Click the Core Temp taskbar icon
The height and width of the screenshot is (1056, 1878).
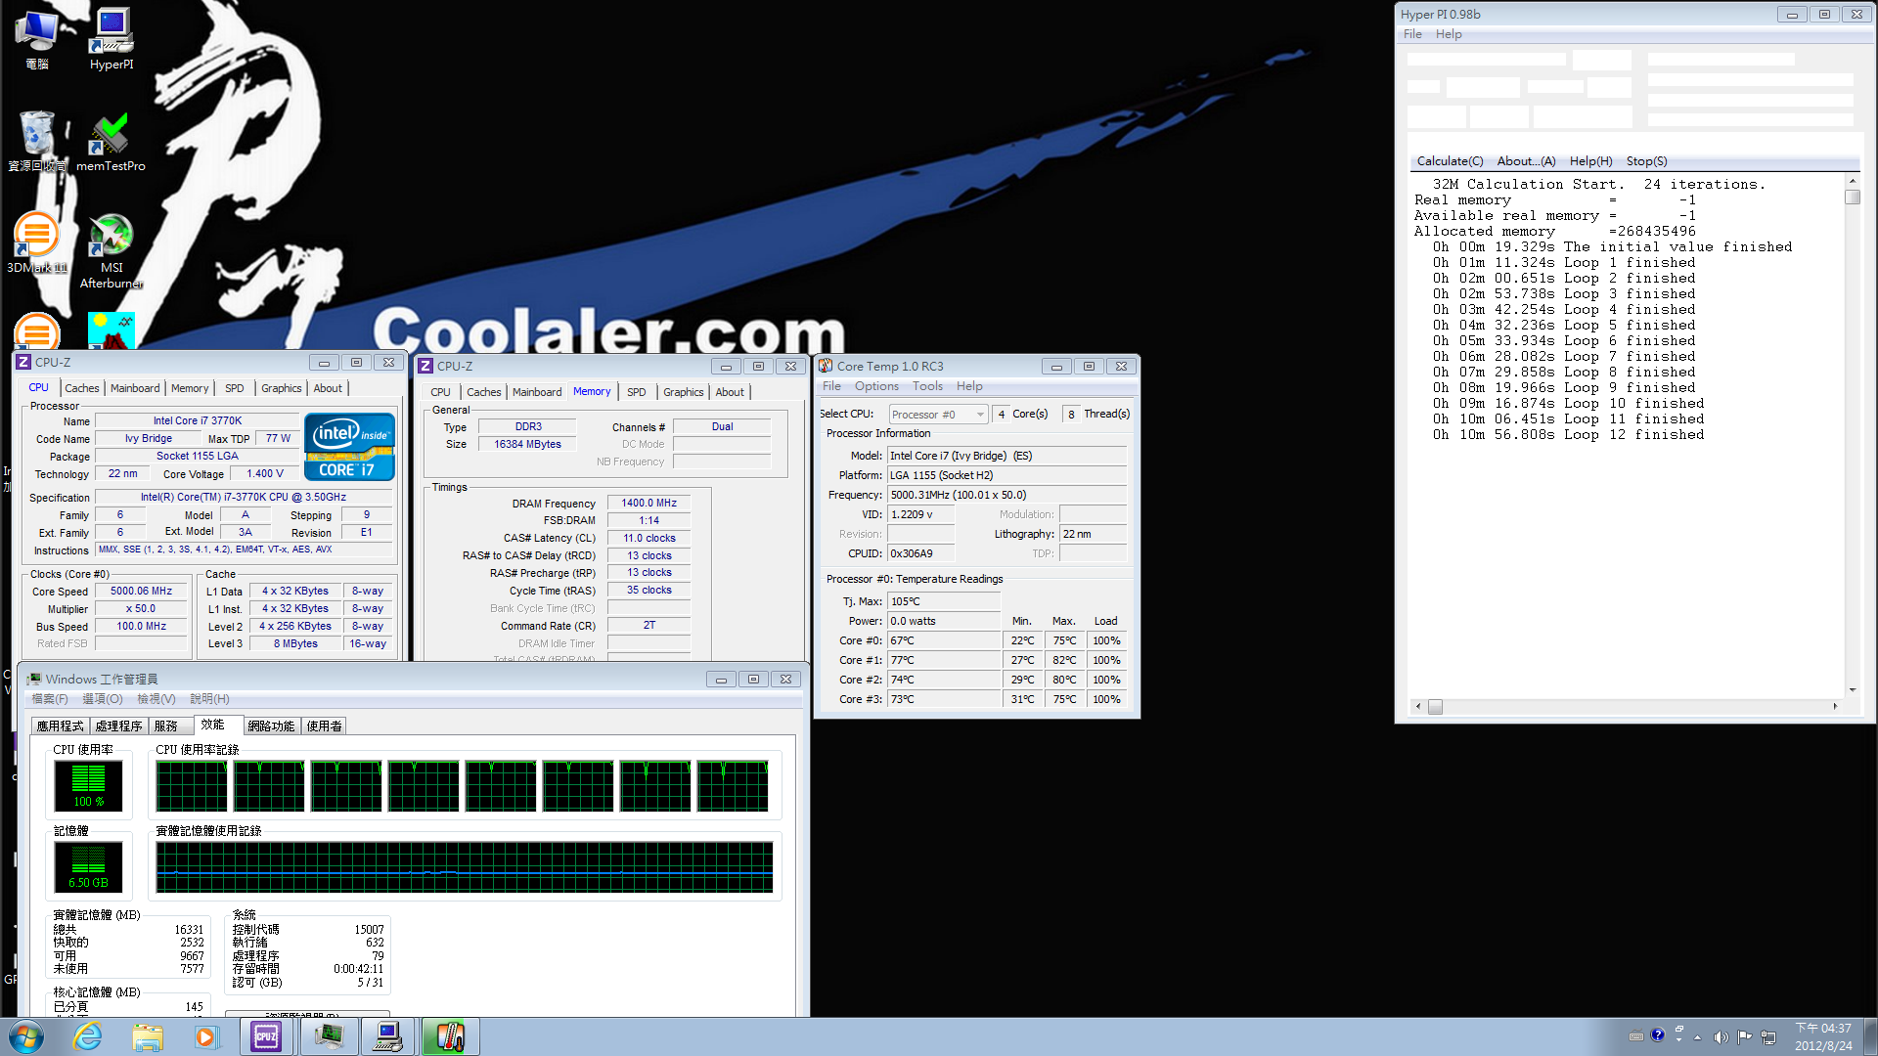(x=449, y=1036)
